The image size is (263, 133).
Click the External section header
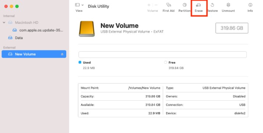10,48
